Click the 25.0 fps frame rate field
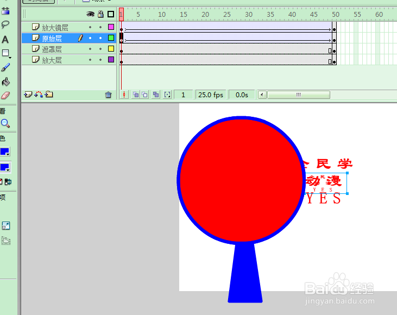397x315 pixels. coord(211,95)
